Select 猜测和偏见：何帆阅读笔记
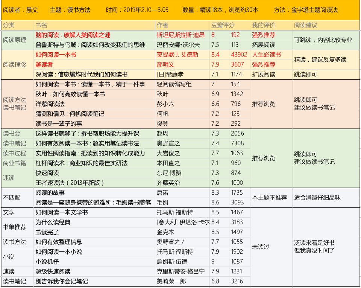This screenshot has height=288, width=361. pyautogui.click(x=70, y=114)
